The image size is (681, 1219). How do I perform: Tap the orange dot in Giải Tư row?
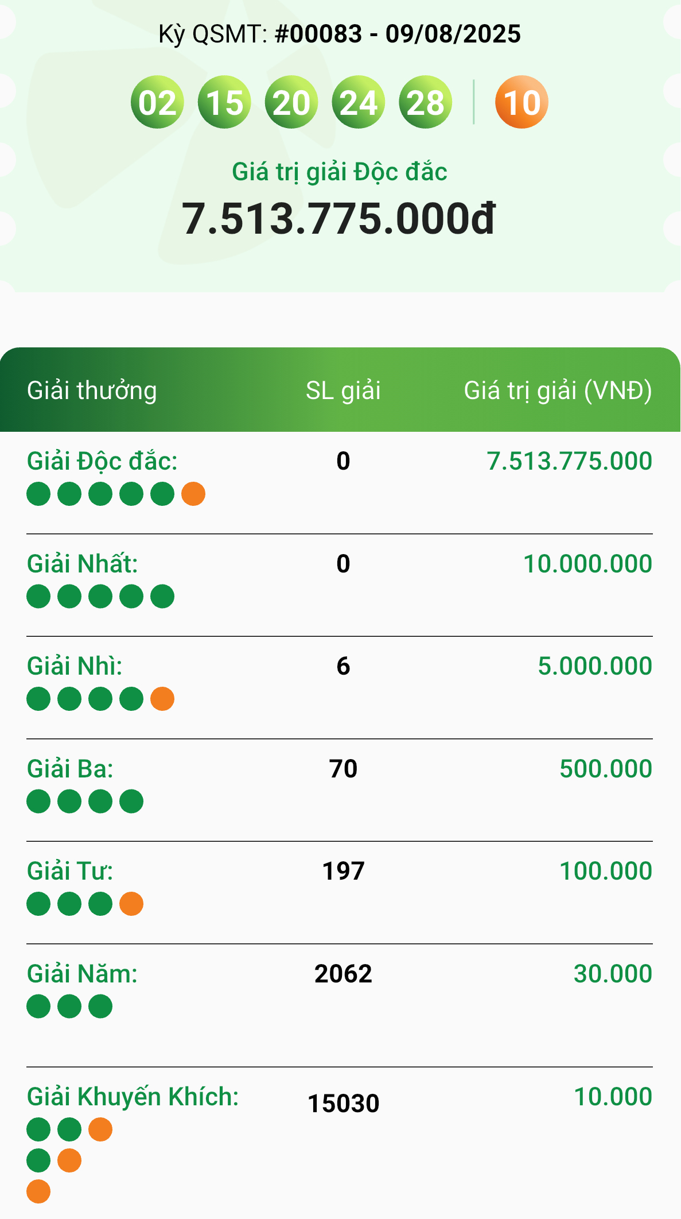tap(131, 904)
